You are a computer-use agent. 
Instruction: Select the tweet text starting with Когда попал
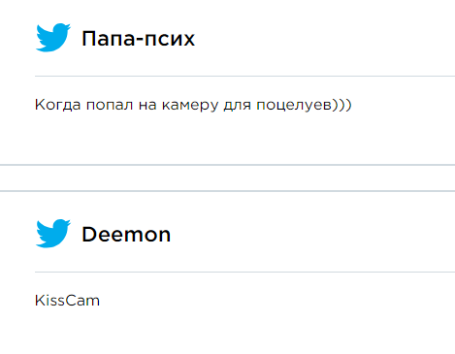[x=193, y=105]
